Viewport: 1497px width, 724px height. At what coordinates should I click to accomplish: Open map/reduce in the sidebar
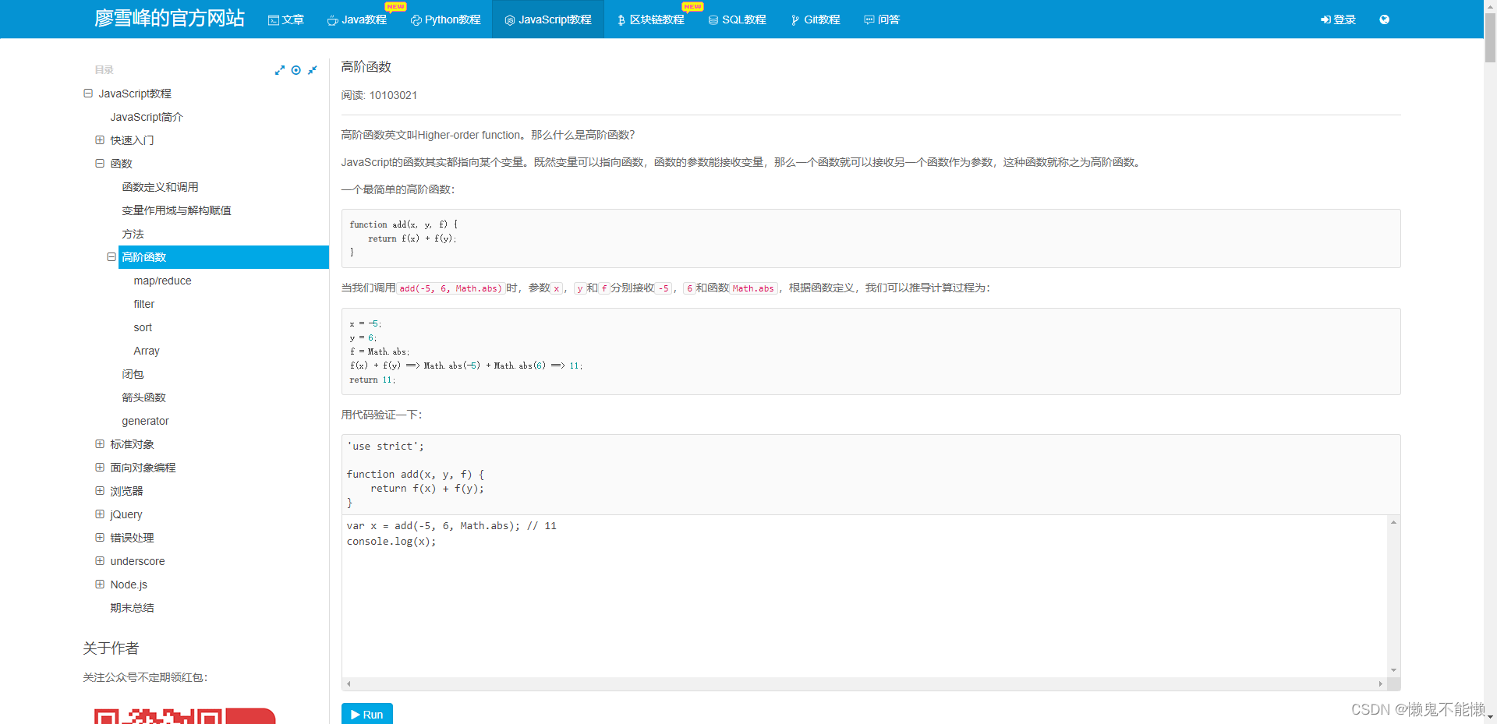pos(162,281)
